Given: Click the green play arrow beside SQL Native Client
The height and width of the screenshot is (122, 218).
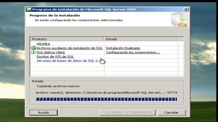Looking at the screenshot, I should [x=33, y=52].
